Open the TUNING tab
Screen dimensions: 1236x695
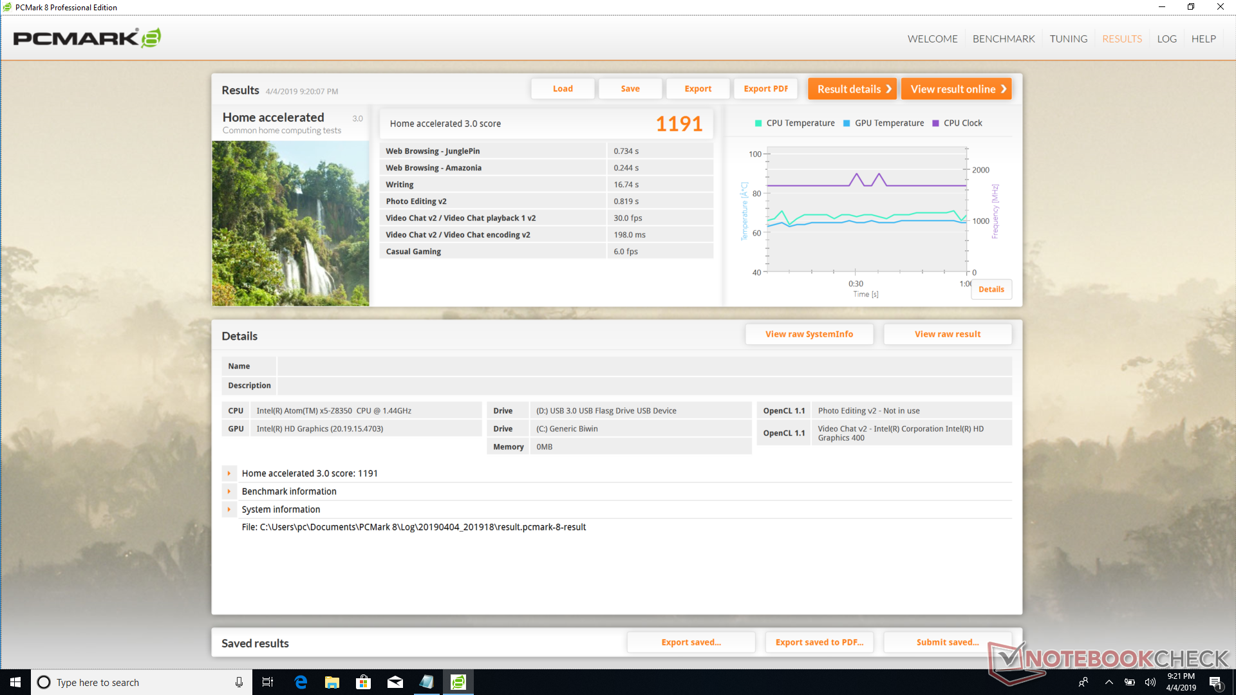point(1069,39)
